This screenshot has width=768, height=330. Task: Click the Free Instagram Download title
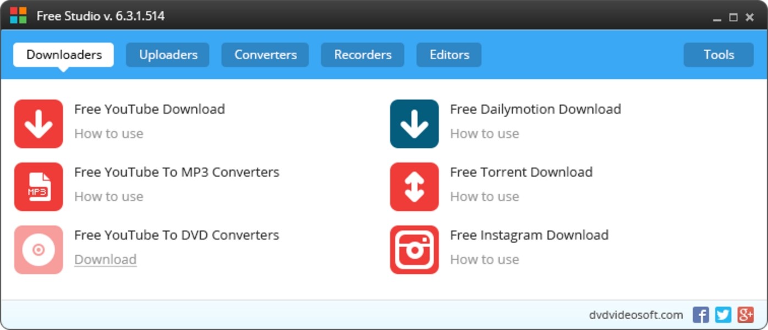pyautogui.click(x=529, y=235)
